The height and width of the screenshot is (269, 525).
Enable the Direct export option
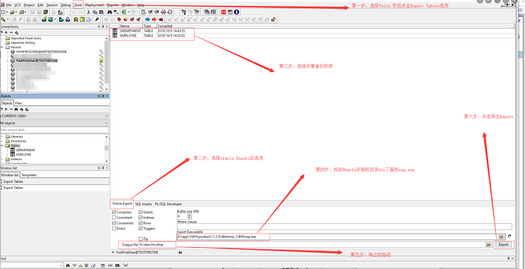pyautogui.click(x=114, y=228)
